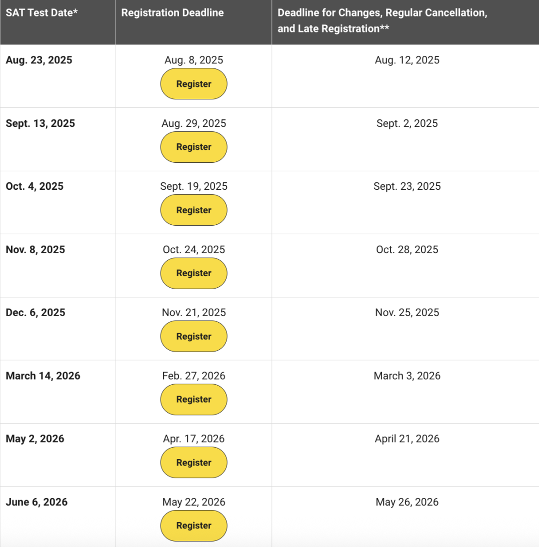Click the 'Oct. 28, 2025' late registration date
Viewport: 539px width, 547px height.
(x=407, y=249)
